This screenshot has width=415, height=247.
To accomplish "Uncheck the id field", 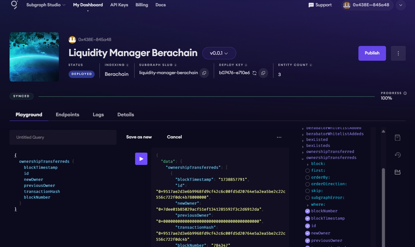I will 308,226.
